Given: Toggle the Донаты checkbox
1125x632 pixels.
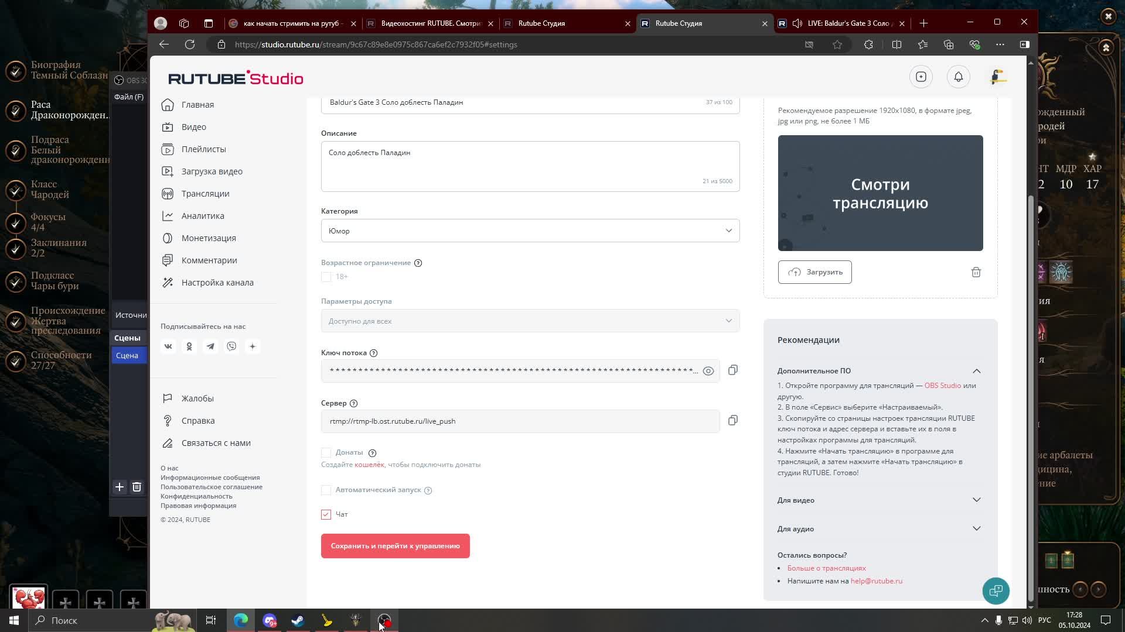Looking at the screenshot, I should 326,452.
